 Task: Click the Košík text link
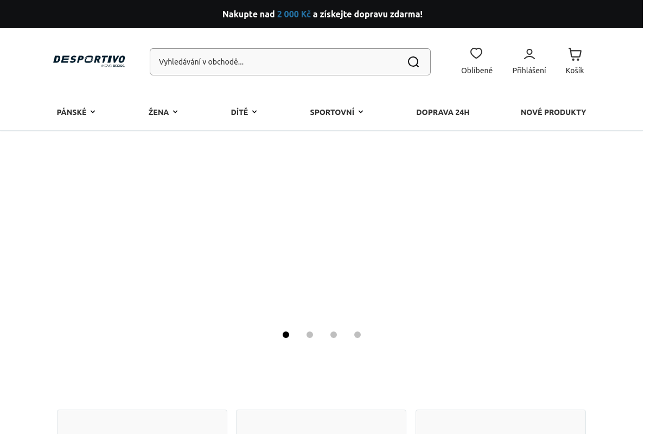575,71
